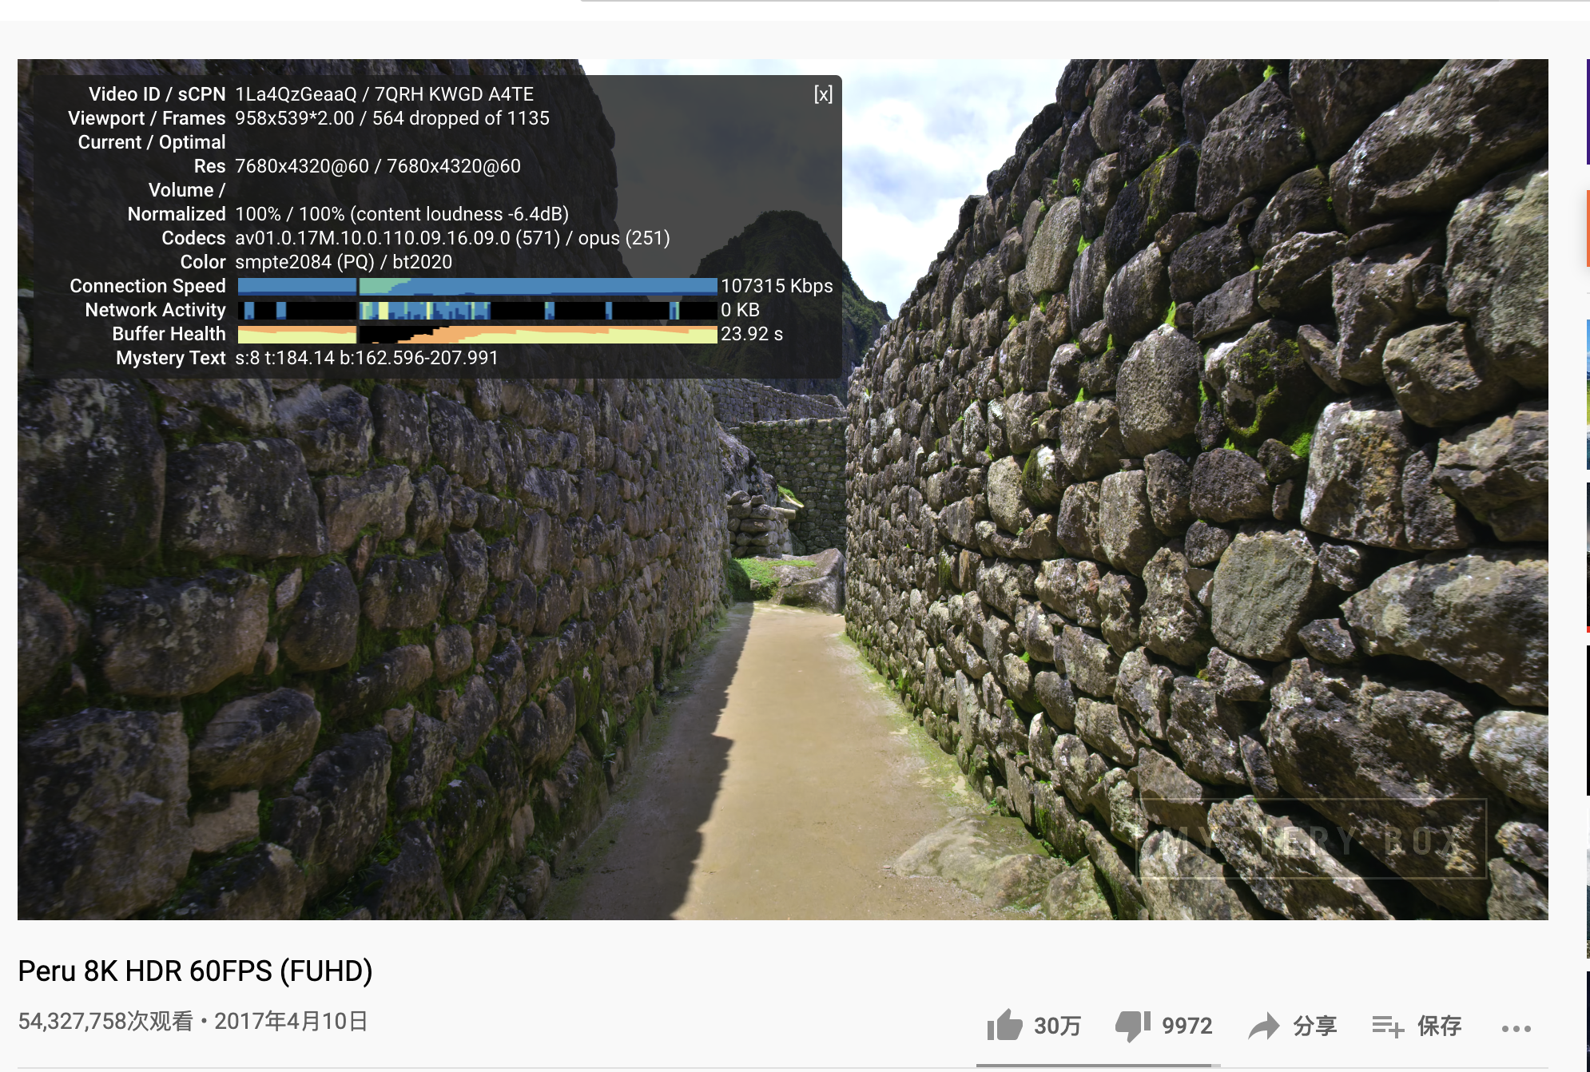Viewport: 1590px width, 1072px height.
Task: Click the save to playlist icon
Action: pos(1388,1026)
